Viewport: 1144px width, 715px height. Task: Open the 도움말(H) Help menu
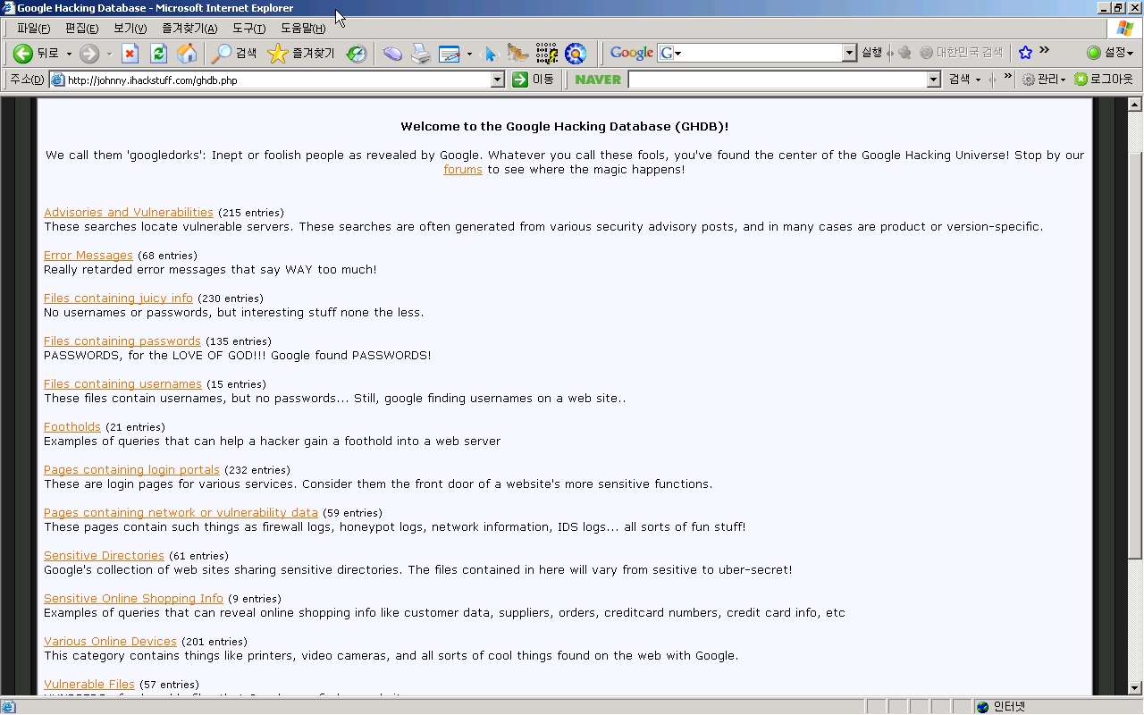pos(303,29)
